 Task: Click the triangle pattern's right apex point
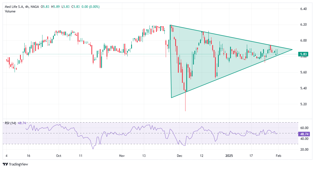(292, 49)
